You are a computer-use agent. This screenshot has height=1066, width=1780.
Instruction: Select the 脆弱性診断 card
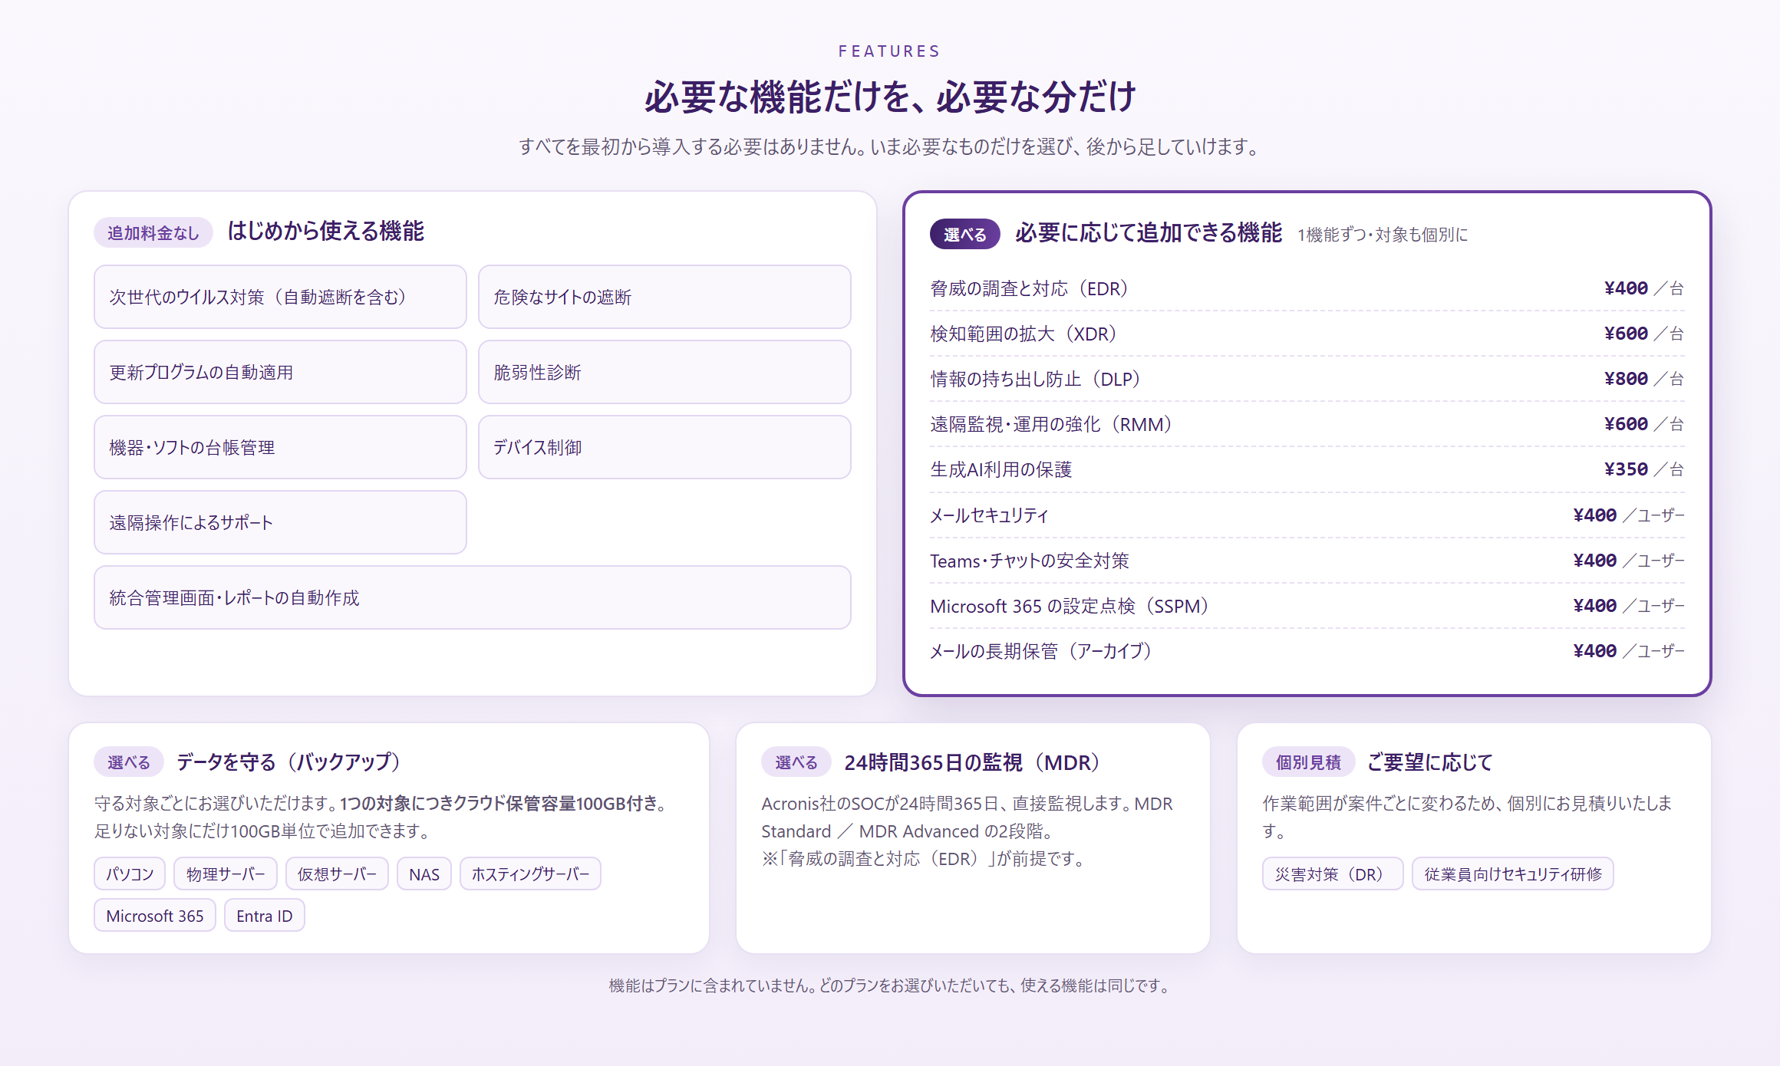[664, 372]
